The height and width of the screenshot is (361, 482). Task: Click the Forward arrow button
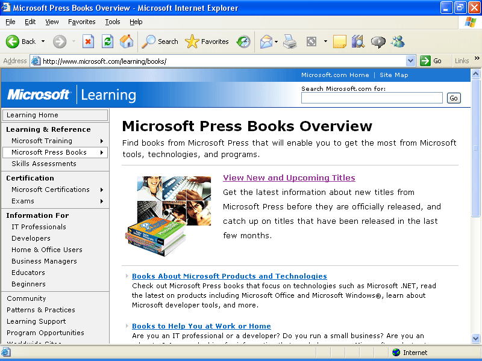point(60,42)
